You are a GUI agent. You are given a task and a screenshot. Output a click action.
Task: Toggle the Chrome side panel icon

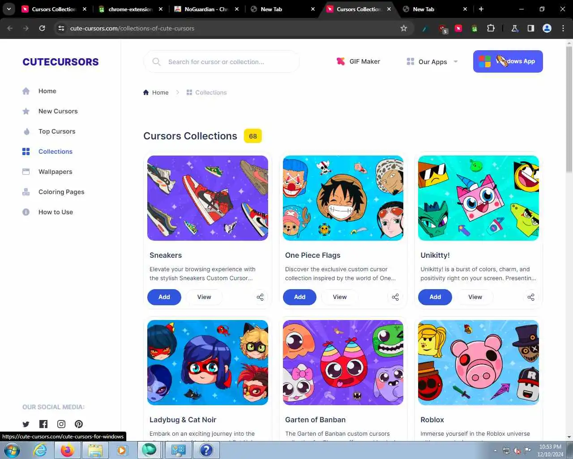(x=530, y=28)
